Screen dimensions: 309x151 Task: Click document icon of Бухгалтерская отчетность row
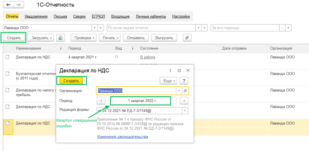click(7, 74)
